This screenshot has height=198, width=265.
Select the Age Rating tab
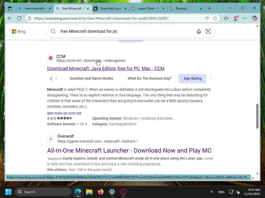pyautogui.click(x=193, y=78)
